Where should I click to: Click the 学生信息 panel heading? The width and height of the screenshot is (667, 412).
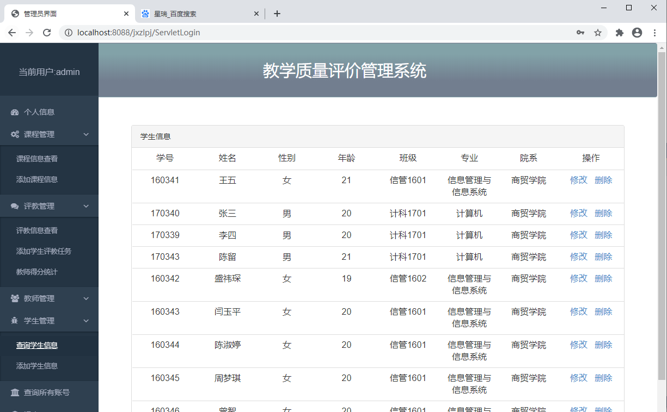(155, 136)
